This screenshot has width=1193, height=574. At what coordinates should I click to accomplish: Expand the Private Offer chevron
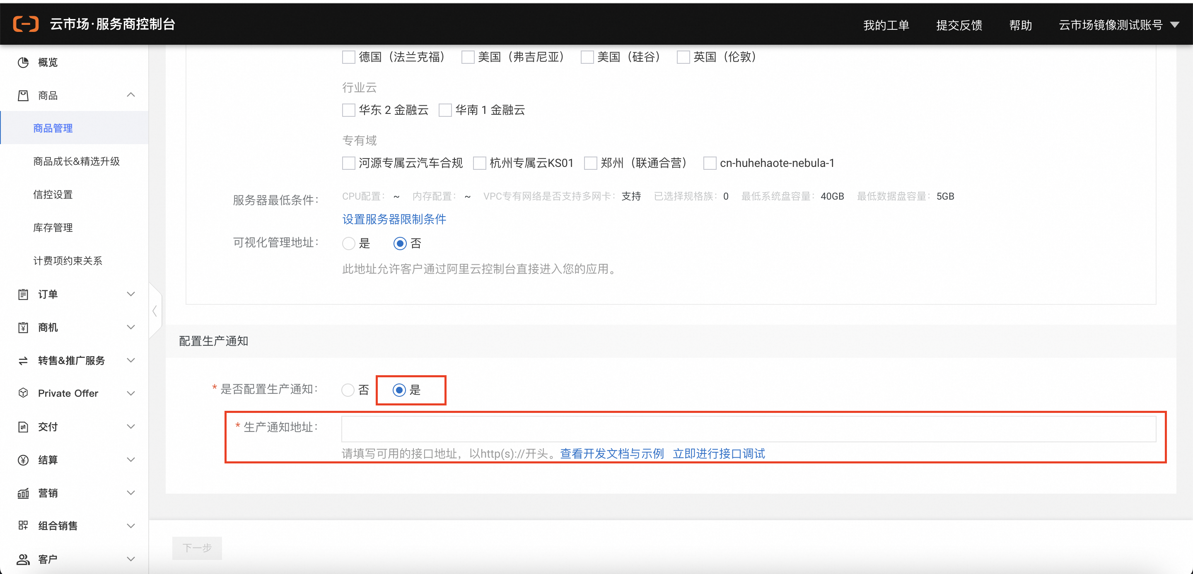click(131, 393)
